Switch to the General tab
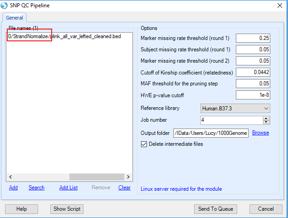Image resolution: width=288 pixels, height=218 pixels. [x=15, y=18]
